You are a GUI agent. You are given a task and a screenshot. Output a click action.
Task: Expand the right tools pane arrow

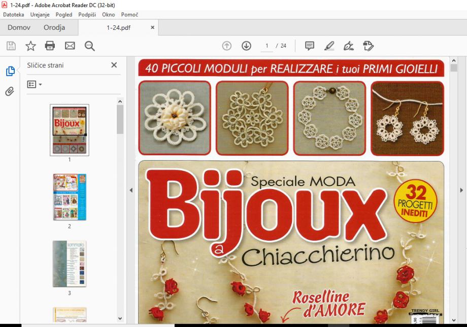pos(461,190)
